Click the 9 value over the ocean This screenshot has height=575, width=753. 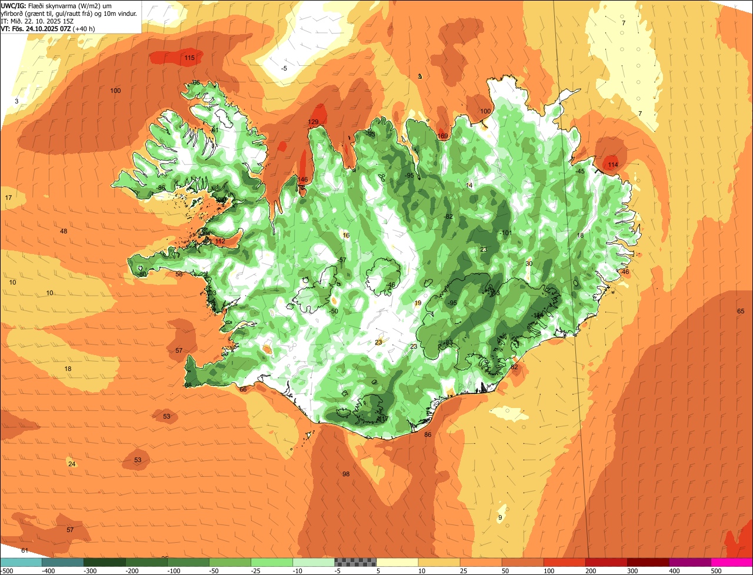500,517
